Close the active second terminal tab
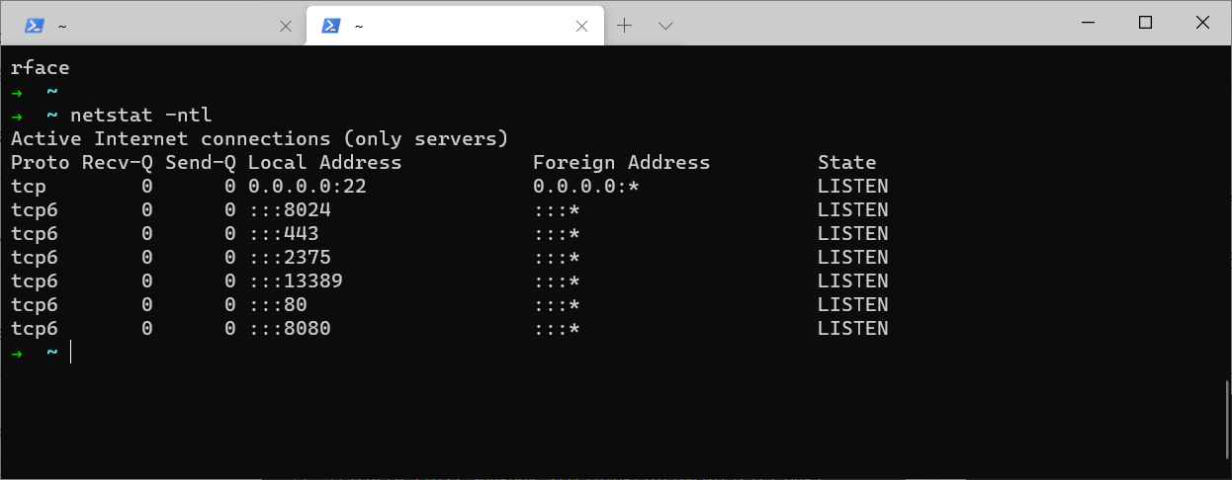Screen dimensions: 1232x480 [x=583, y=27]
